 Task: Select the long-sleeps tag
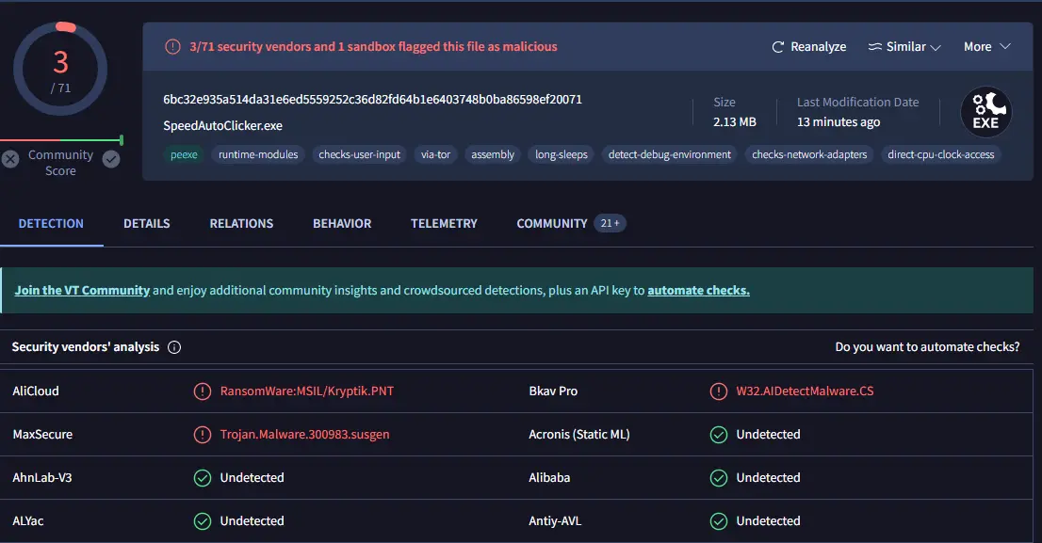562,154
